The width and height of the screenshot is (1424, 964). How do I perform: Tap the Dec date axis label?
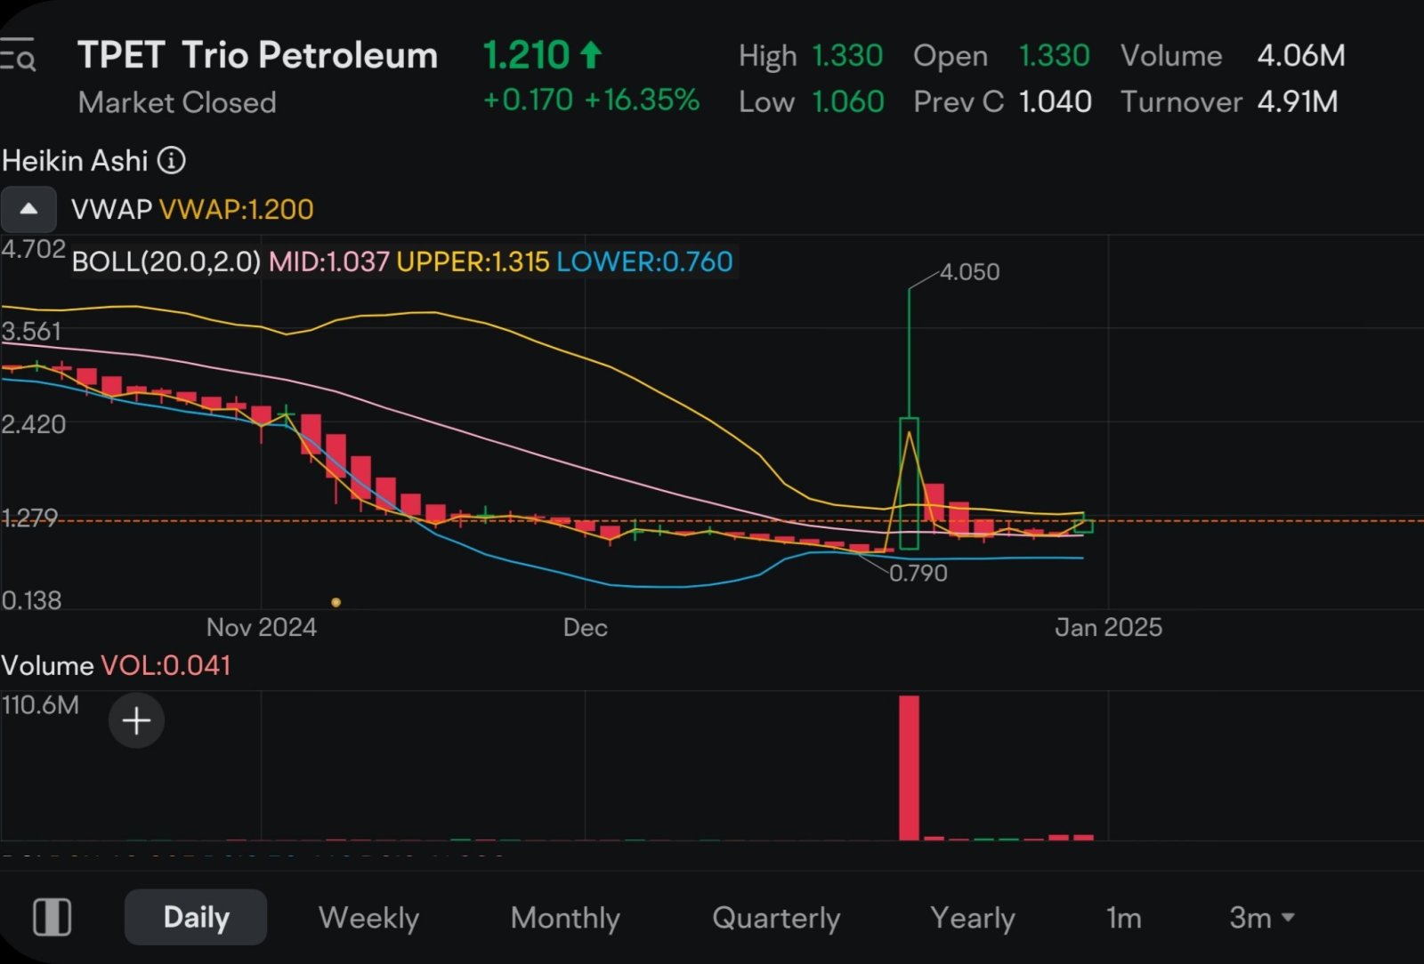pyautogui.click(x=586, y=628)
